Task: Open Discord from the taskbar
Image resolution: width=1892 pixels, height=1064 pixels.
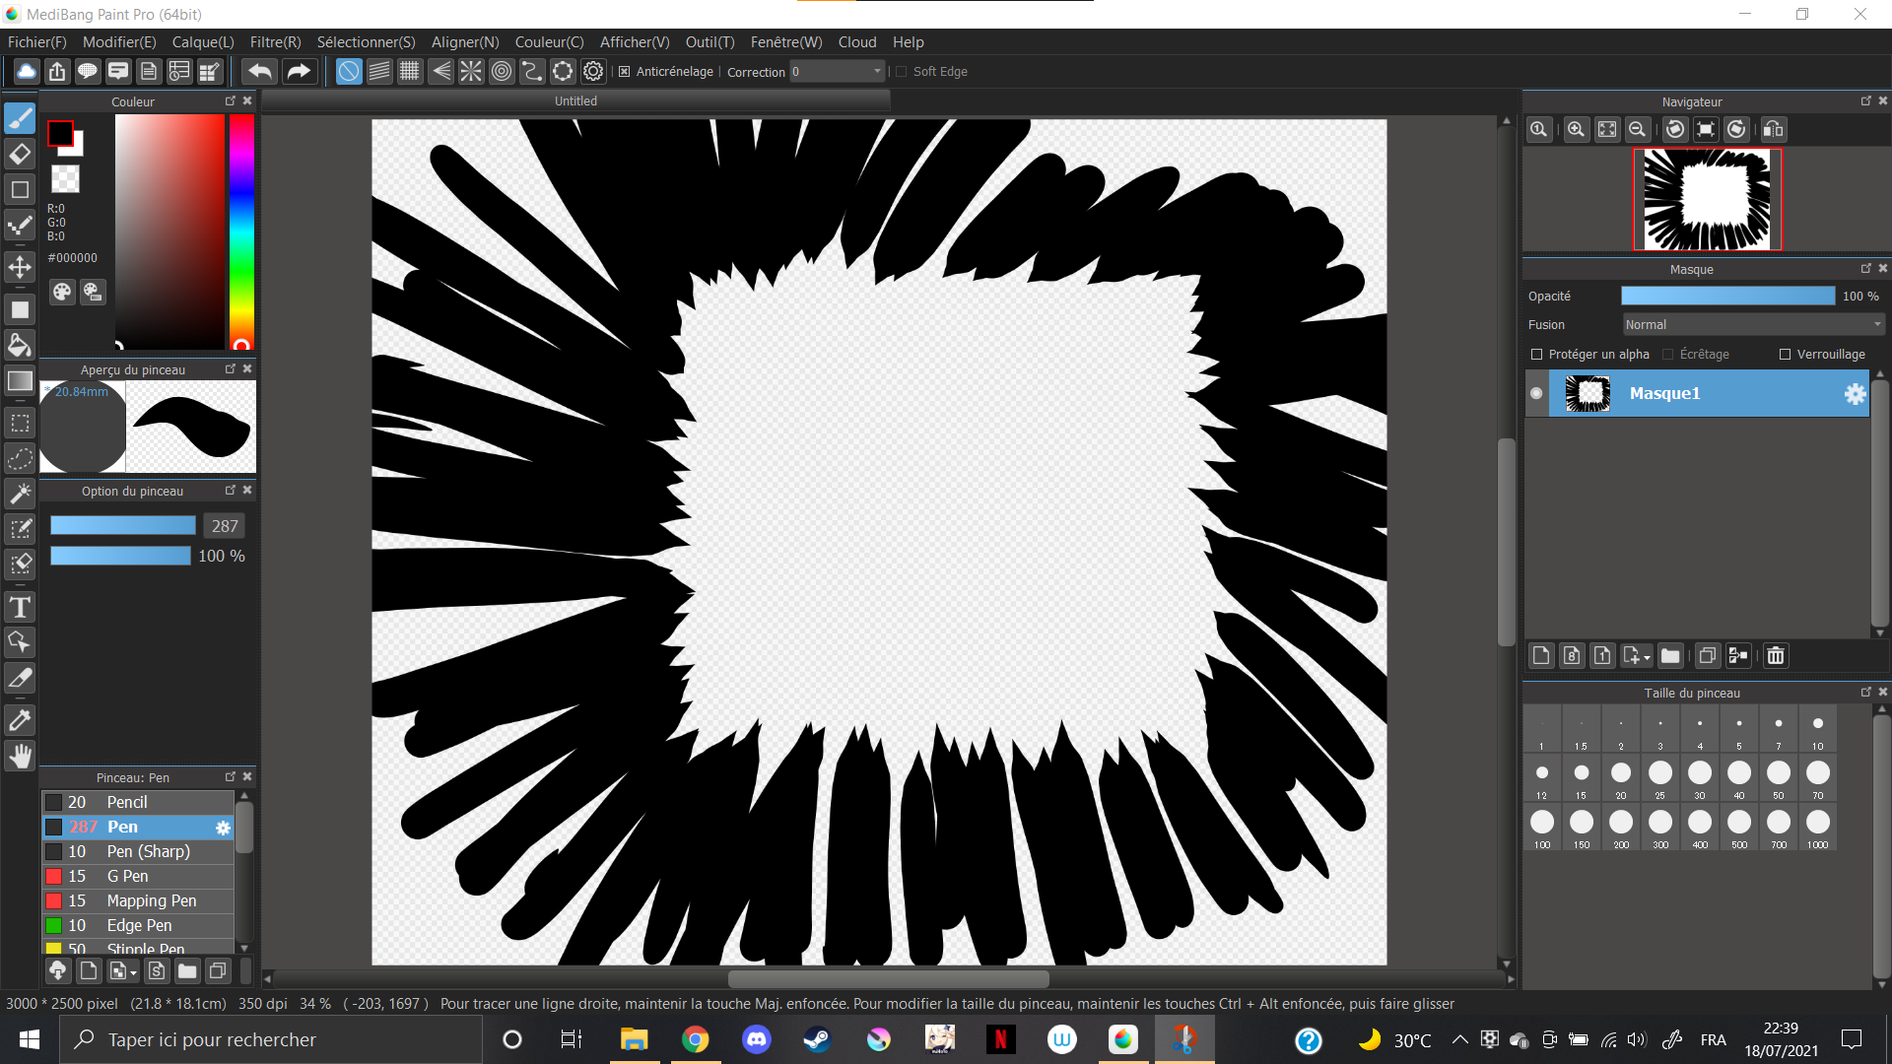Action: tap(756, 1040)
